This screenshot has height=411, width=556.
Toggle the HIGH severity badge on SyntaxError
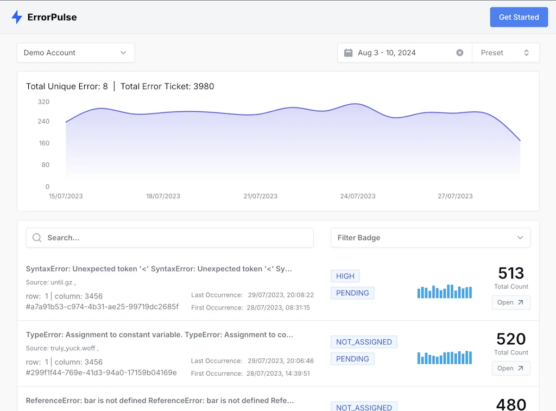click(x=345, y=276)
